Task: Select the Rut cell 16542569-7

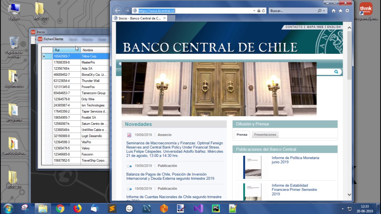Action: [67, 56]
